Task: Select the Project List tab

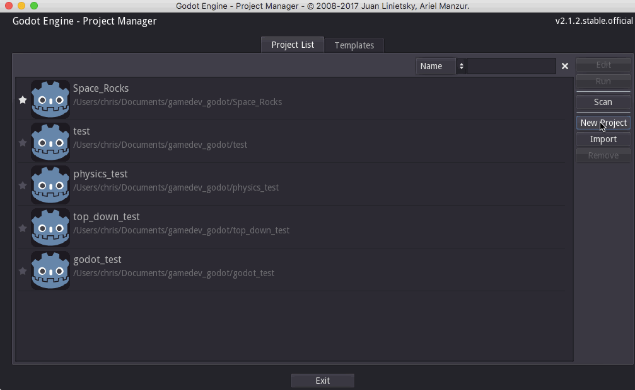Action: (x=293, y=45)
